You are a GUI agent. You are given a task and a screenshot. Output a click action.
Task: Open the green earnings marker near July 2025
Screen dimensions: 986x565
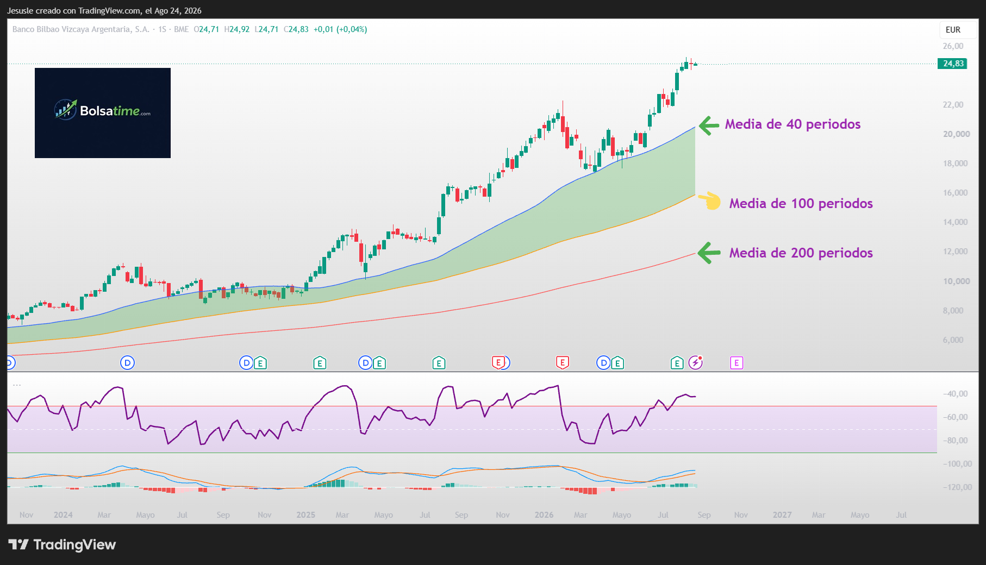tap(439, 363)
